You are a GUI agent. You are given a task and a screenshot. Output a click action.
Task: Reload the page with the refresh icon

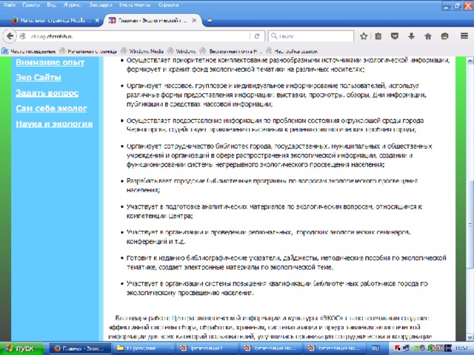point(257,36)
